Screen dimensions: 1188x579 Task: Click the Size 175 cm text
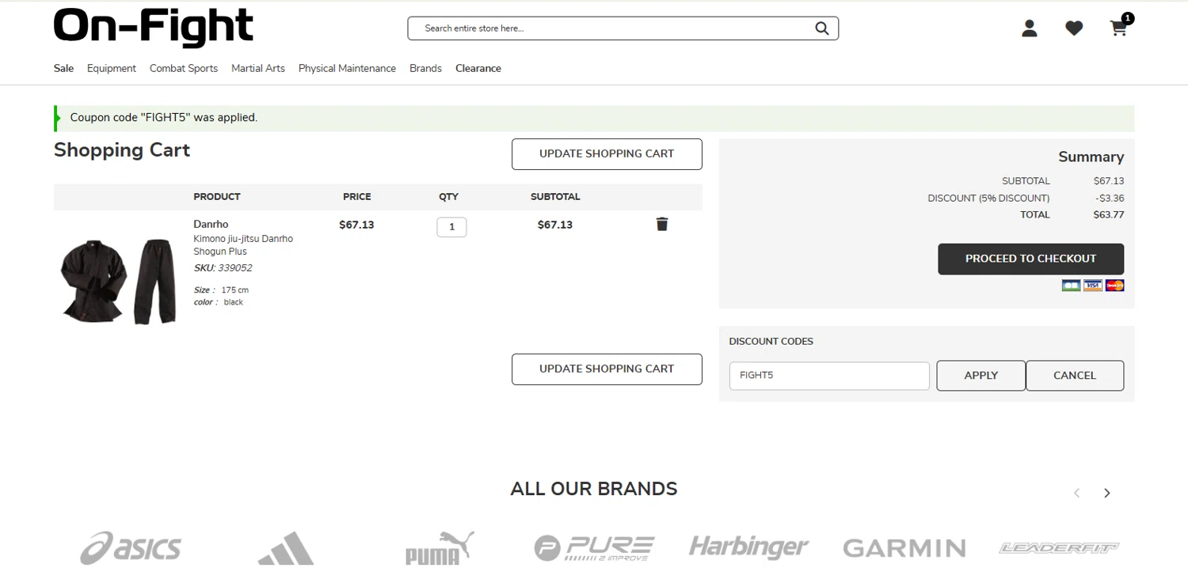221,290
